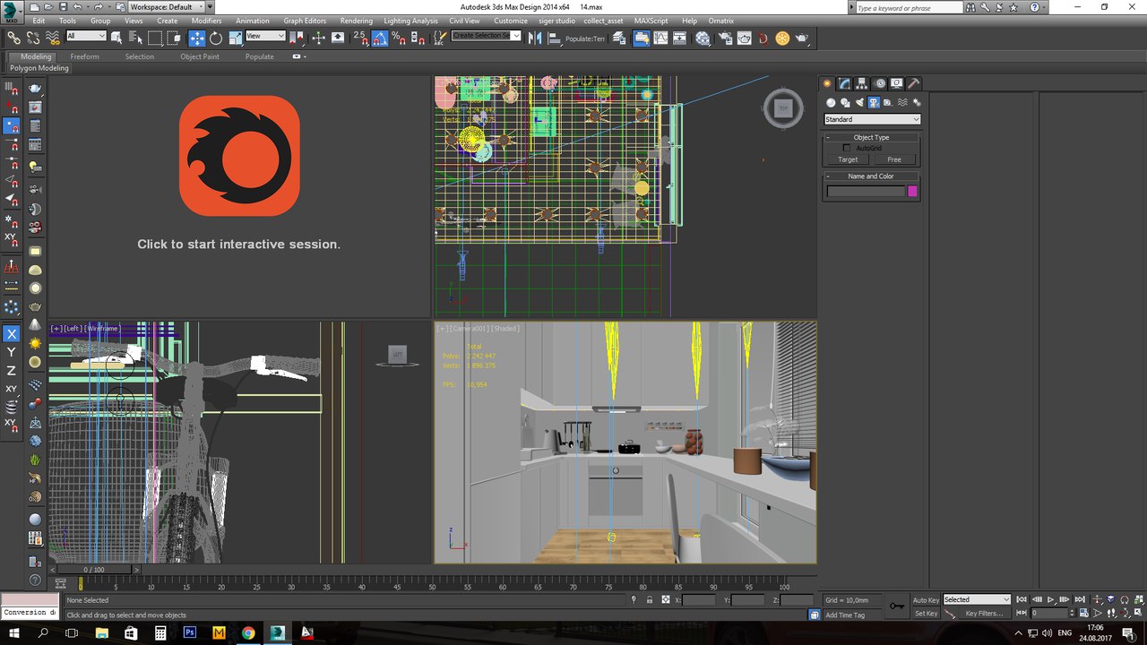Select the Cameras category icon
This screenshot has height=645, width=1147.
[874, 103]
